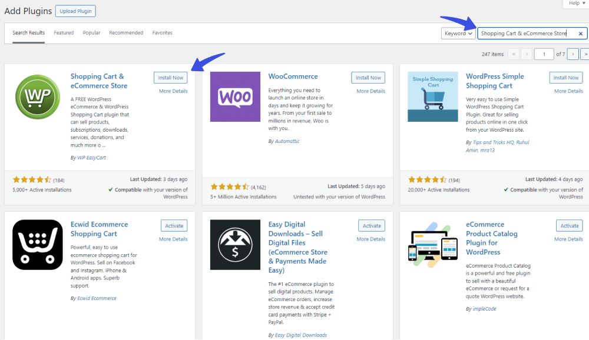The height and width of the screenshot is (340, 589).
Task: Click WordPress Simple Shopping Cart star rating
Action: pos(428,180)
